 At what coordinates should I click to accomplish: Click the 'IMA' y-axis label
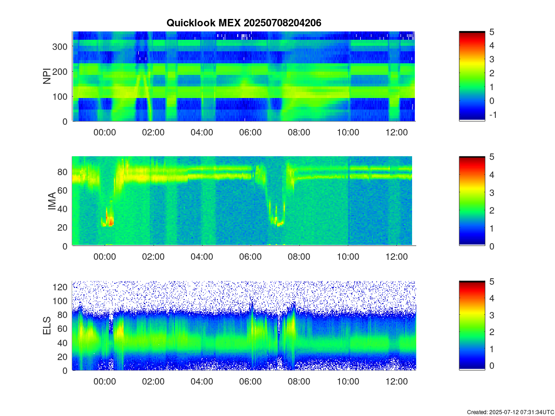52,201
